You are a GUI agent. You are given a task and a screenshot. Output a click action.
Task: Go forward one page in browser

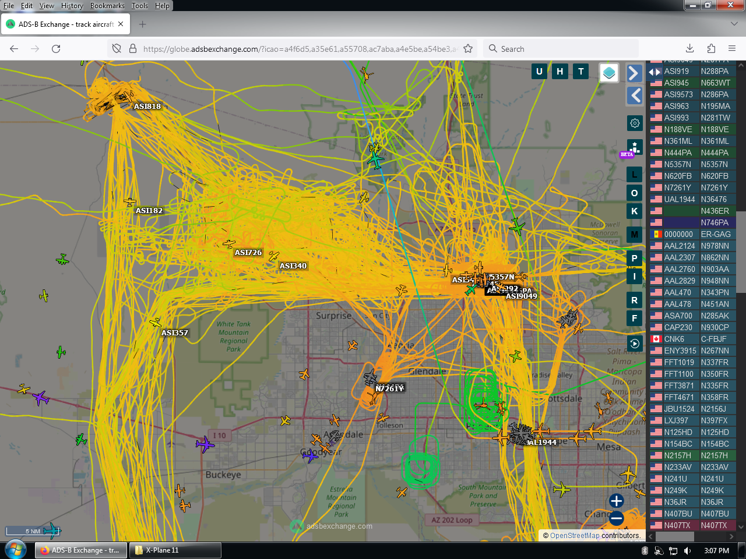(x=35, y=49)
